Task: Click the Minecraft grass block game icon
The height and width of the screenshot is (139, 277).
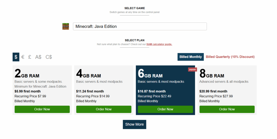Action: click(x=66, y=26)
